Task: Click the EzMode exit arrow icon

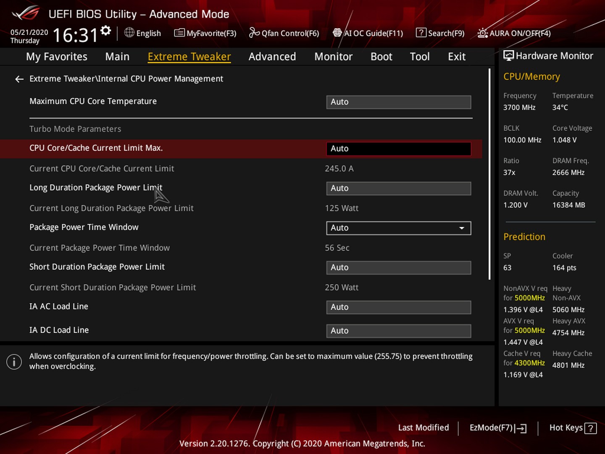Action: point(521,428)
